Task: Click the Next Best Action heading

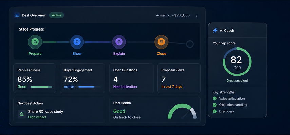Action: pyautogui.click(x=30, y=103)
